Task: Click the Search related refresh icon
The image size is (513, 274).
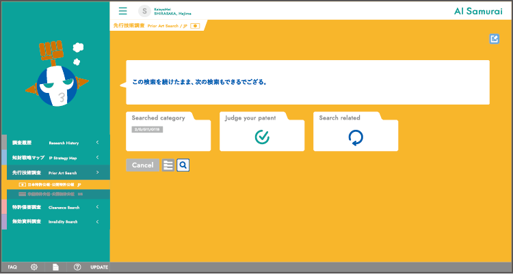Action: [x=356, y=137]
